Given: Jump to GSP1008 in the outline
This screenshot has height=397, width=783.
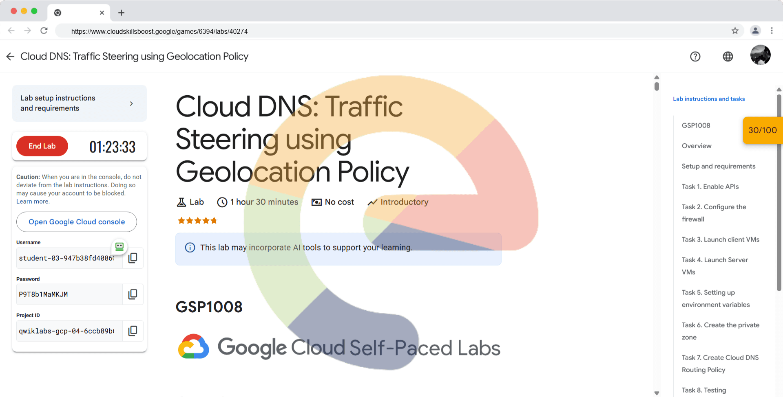Looking at the screenshot, I should (696, 125).
